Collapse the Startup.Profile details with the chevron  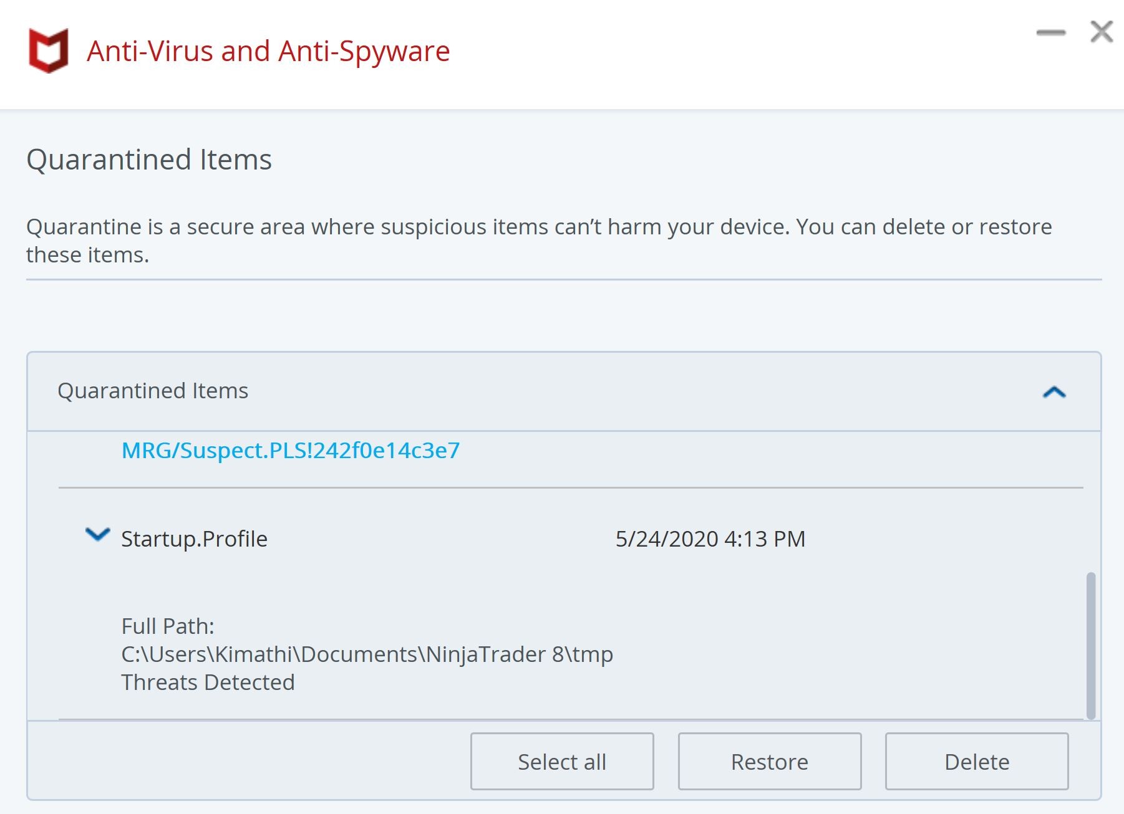97,535
